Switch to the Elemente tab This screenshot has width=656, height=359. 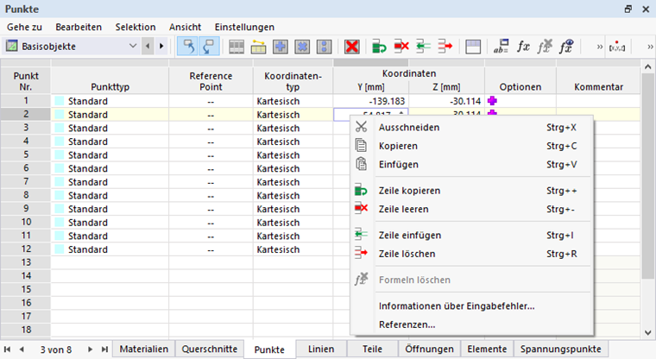pyautogui.click(x=487, y=349)
